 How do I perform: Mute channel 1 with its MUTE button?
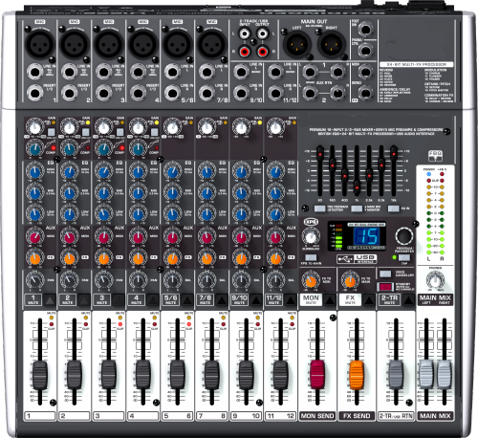(x=33, y=299)
